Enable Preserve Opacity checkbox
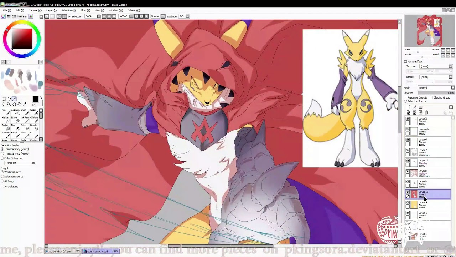This screenshot has height=257, width=456. pos(406,97)
